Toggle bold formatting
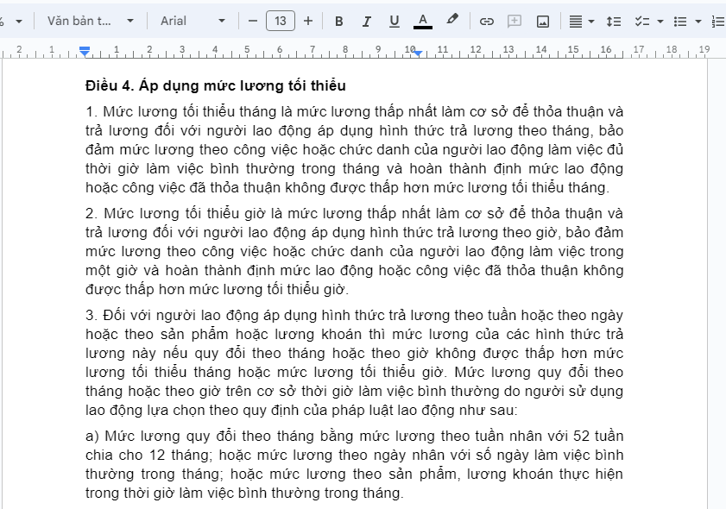This screenshot has width=726, height=509. (338, 21)
